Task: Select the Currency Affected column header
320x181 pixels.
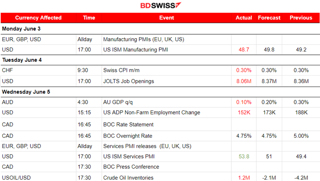Action: click(x=38, y=18)
